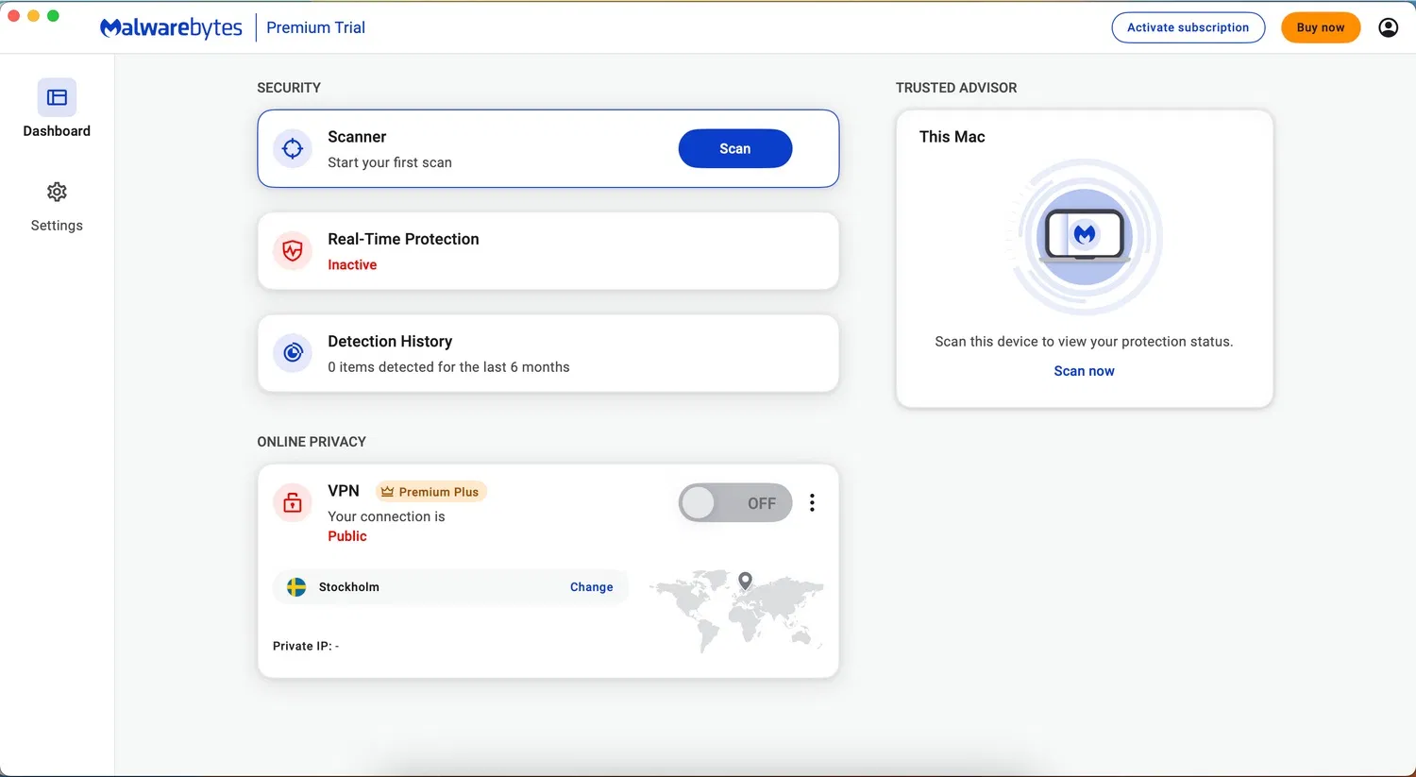Click 'Your connection is' text

pos(386,516)
